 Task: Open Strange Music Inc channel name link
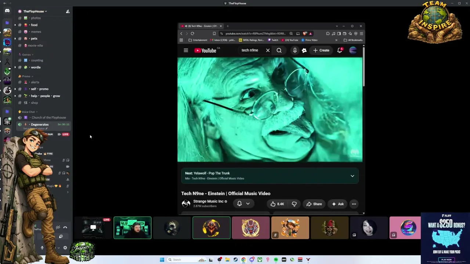(208, 201)
